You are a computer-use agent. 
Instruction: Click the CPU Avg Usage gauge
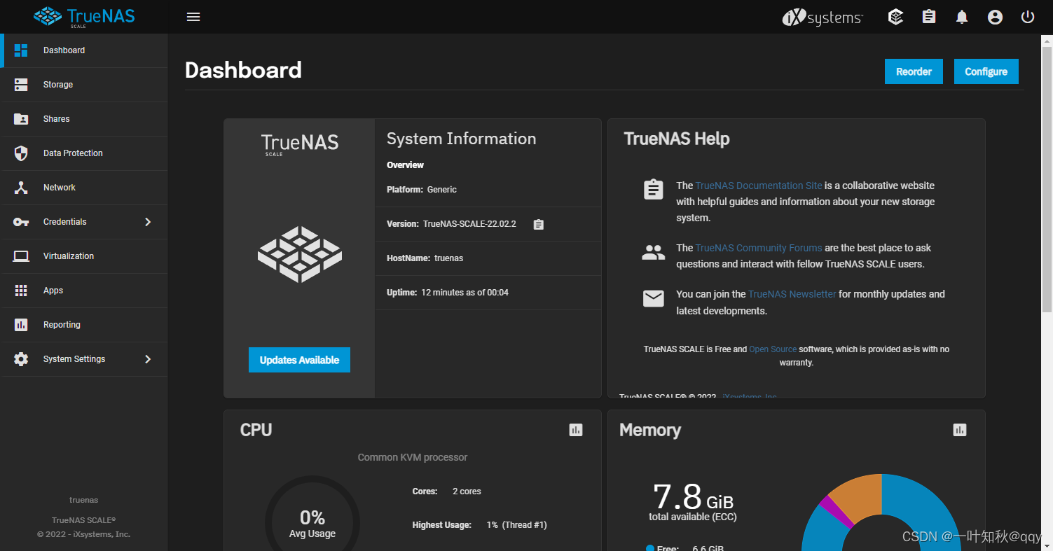point(312,522)
